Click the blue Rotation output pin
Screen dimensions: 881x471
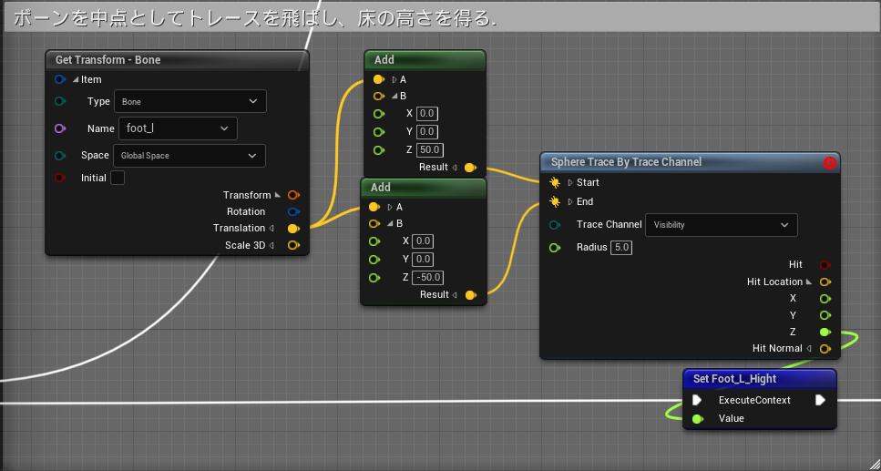coord(293,211)
